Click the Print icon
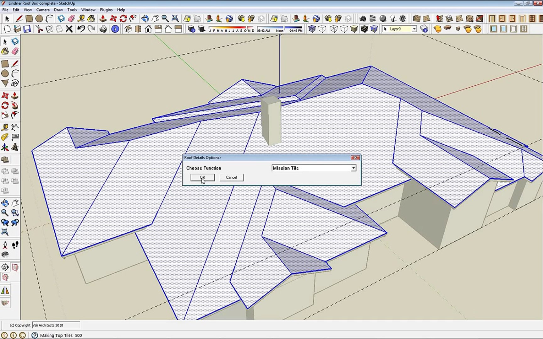The height and width of the screenshot is (339, 543). [x=103, y=29]
